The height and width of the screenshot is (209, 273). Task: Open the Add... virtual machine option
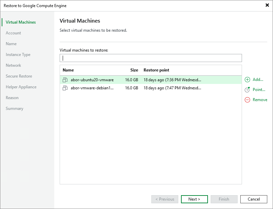click(258, 80)
